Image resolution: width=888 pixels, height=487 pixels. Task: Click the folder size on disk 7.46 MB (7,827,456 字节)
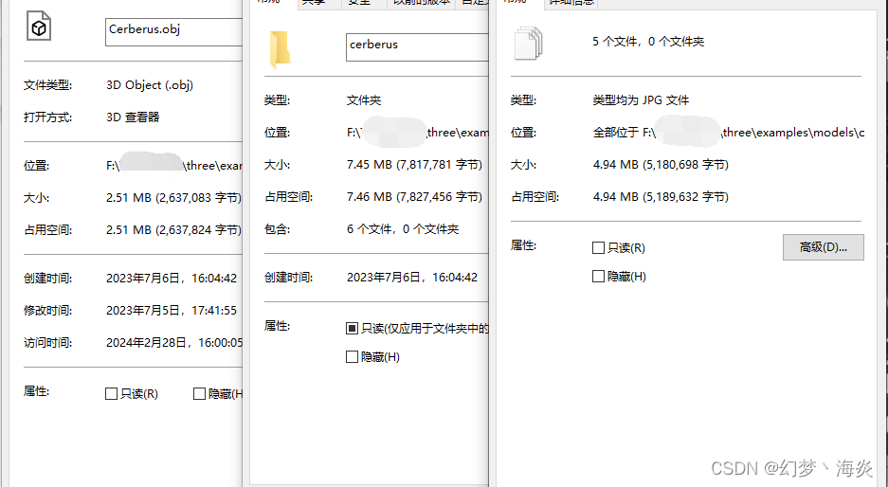(x=414, y=197)
